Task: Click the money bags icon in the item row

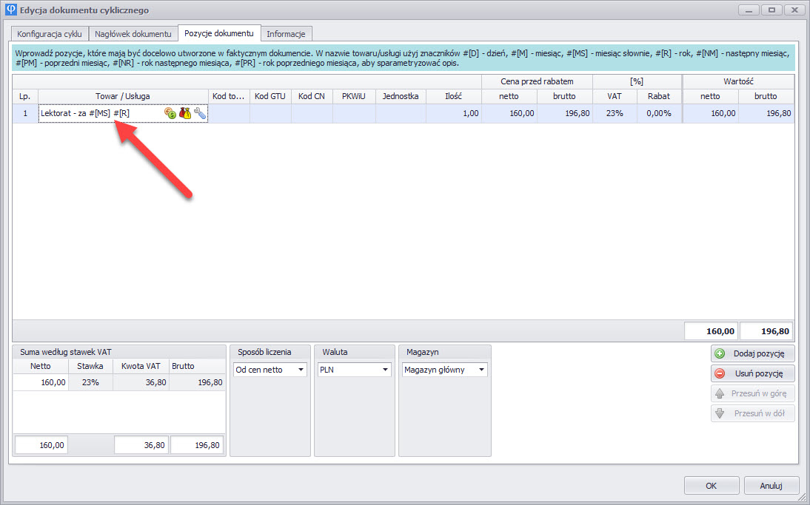Action: pyautogui.click(x=185, y=113)
